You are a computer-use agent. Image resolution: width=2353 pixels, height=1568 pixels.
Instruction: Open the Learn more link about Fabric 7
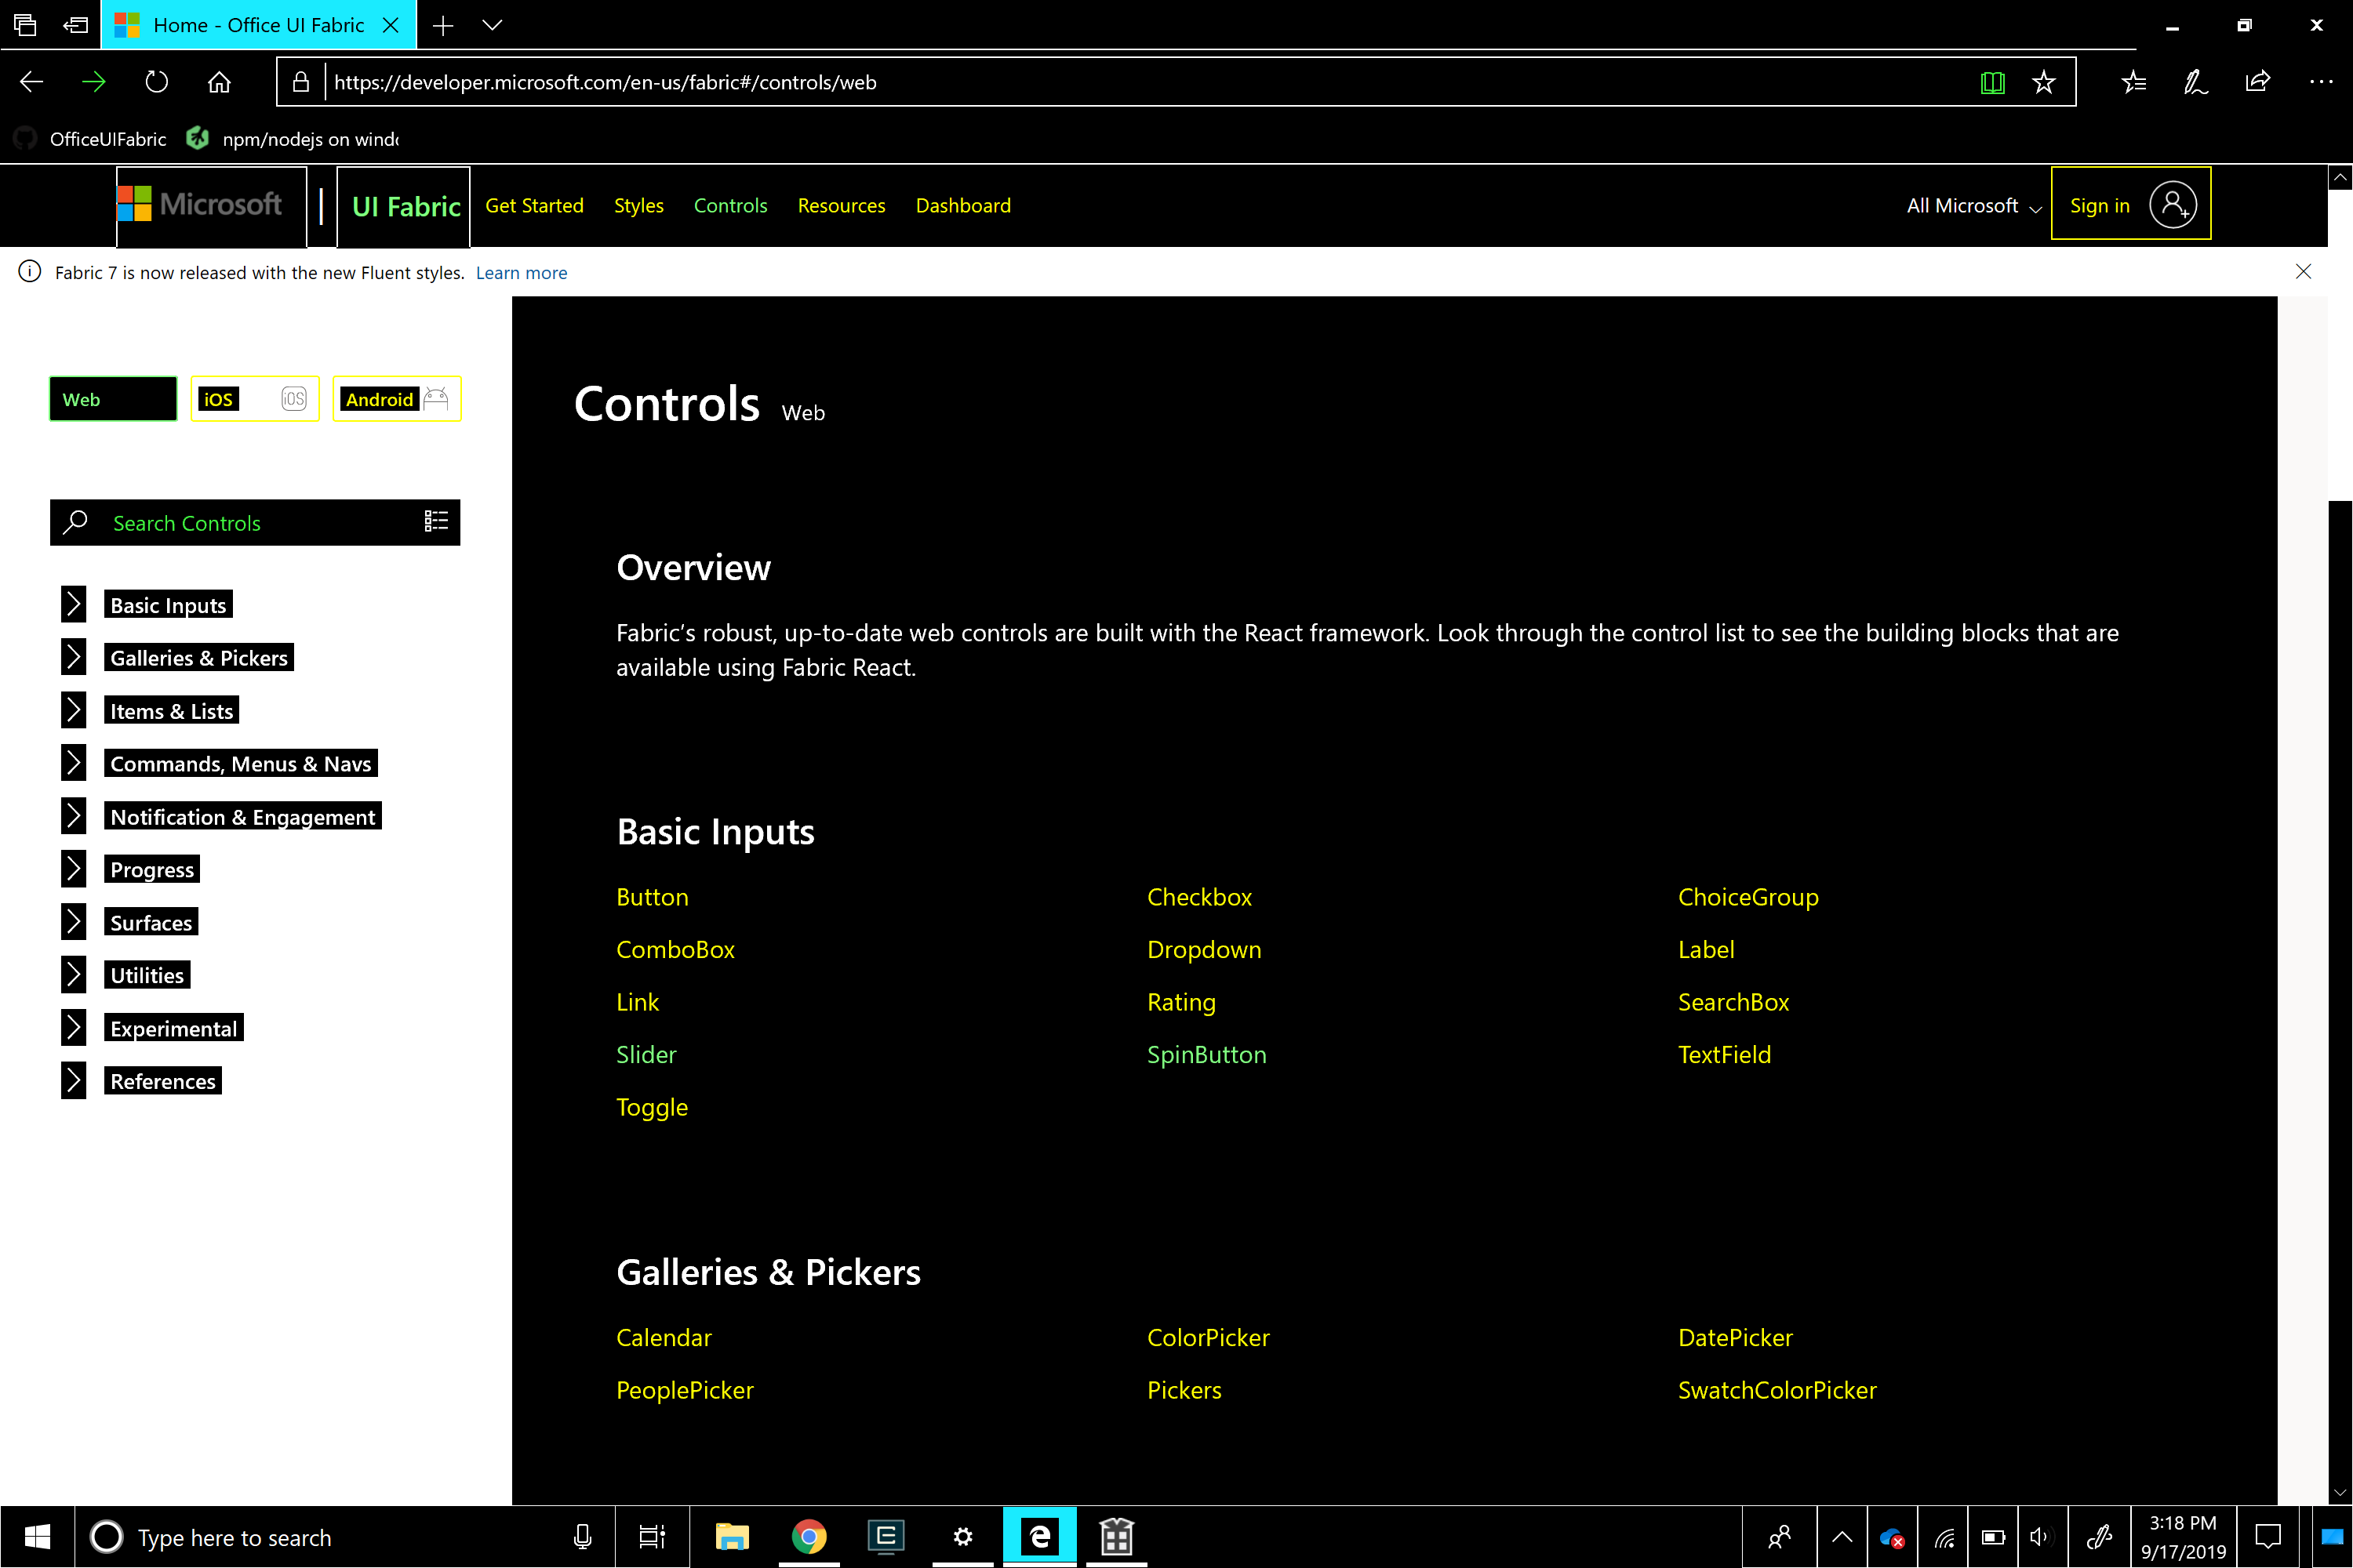coord(520,272)
